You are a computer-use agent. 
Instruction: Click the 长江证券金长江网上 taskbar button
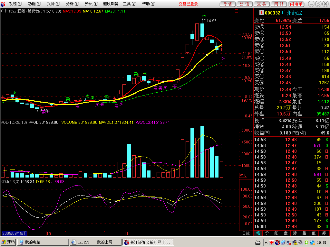(148, 242)
